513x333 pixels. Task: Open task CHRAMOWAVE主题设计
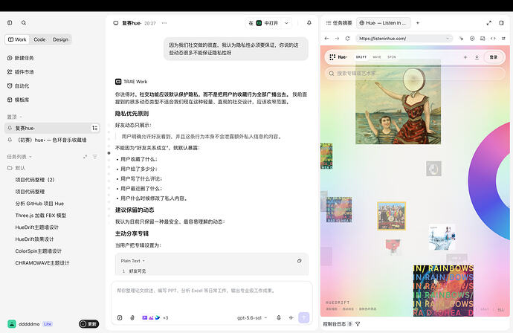pos(42,262)
